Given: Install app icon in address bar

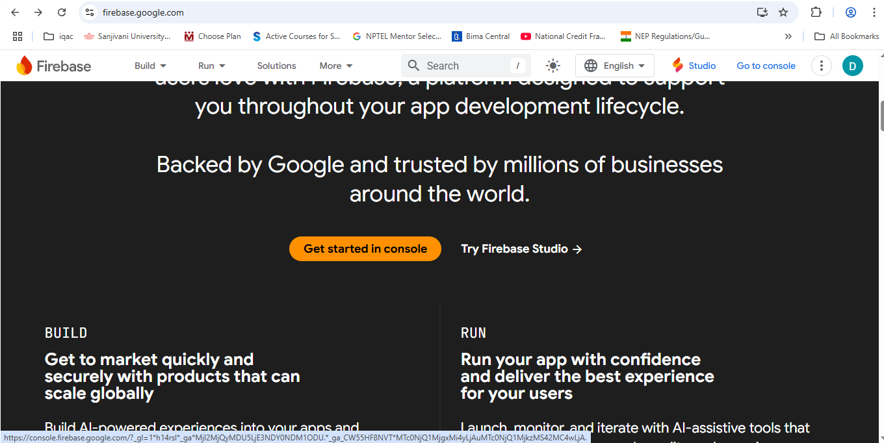Looking at the screenshot, I should (x=762, y=12).
